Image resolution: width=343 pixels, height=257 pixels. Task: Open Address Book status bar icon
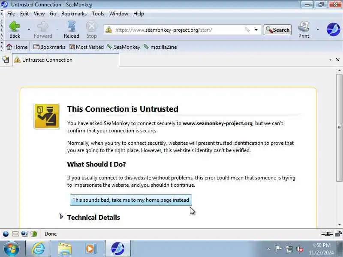pos(34,234)
